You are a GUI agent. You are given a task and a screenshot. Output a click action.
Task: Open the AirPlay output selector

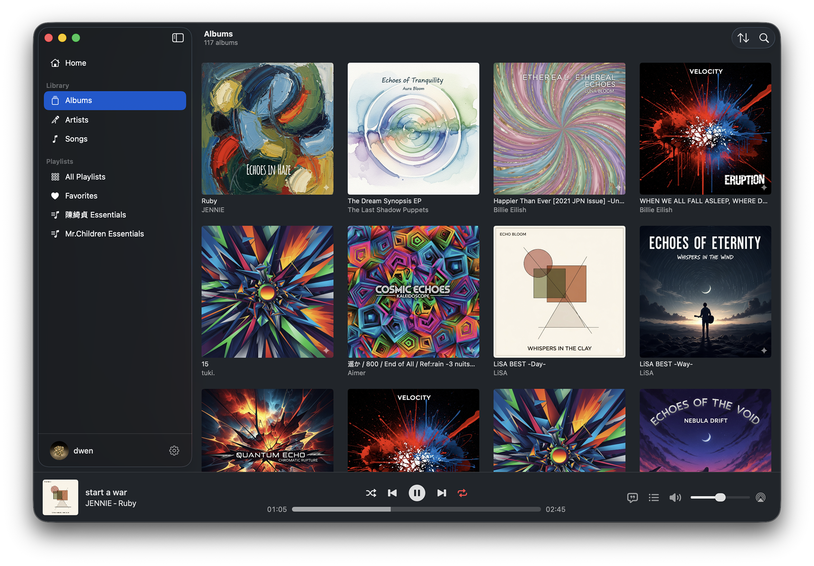coord(761,497)
